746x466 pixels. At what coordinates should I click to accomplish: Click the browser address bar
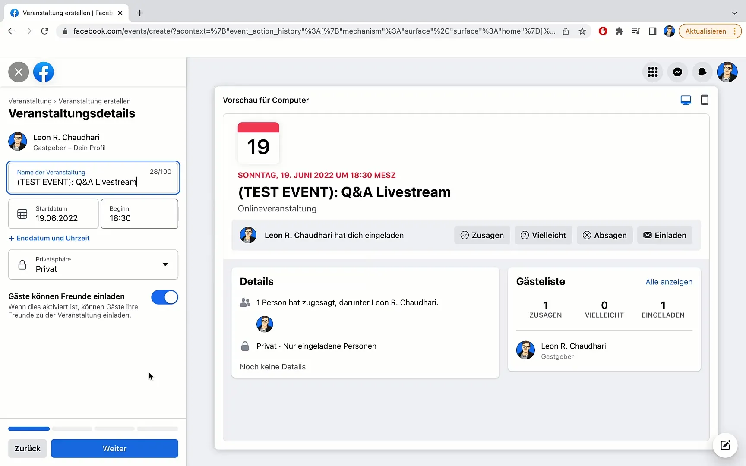(x=314, y=31)
